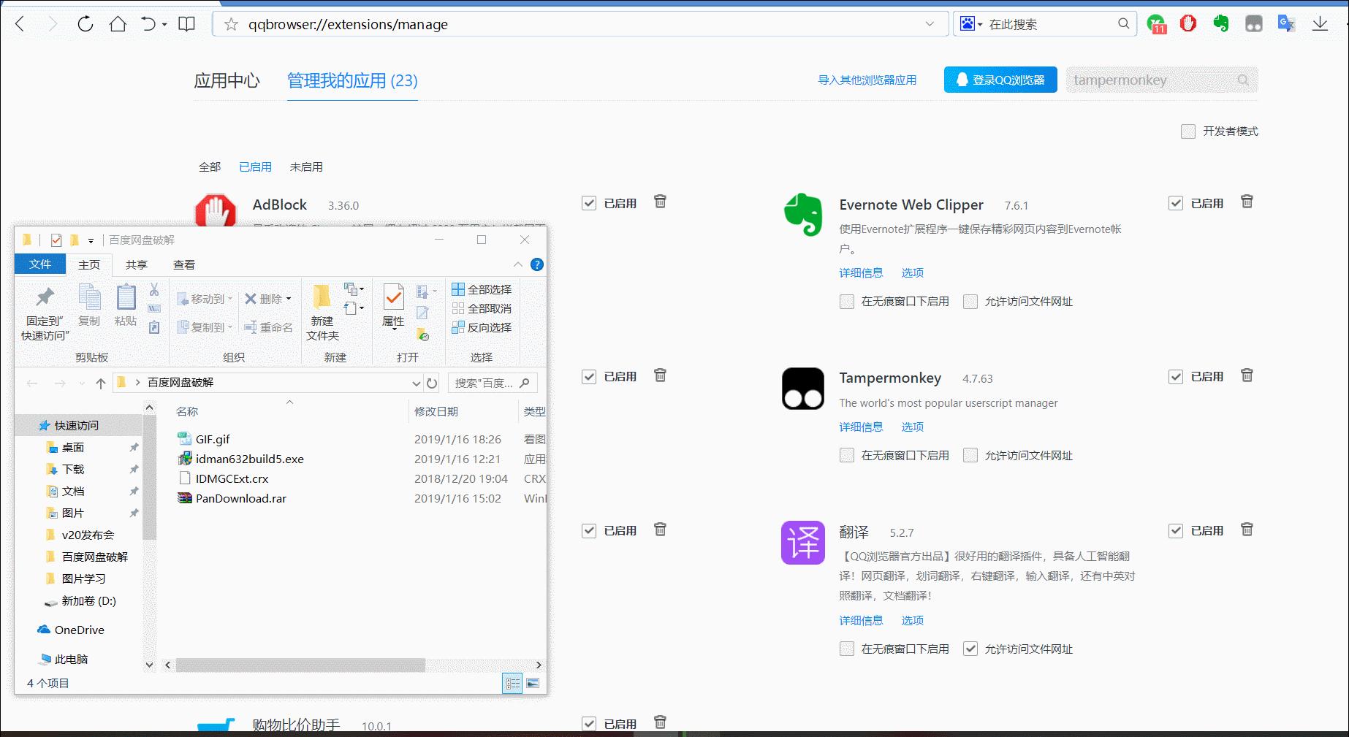1349x737 pixels.
Task: Click 登录QQ浏览器 login button
Action: (x=1000, y=80)
